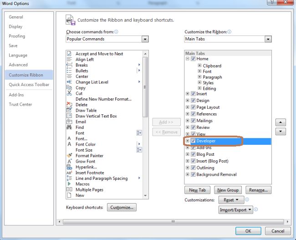Click the Move Down arrow button
The image size is (296, 240).
pos(281,132)
